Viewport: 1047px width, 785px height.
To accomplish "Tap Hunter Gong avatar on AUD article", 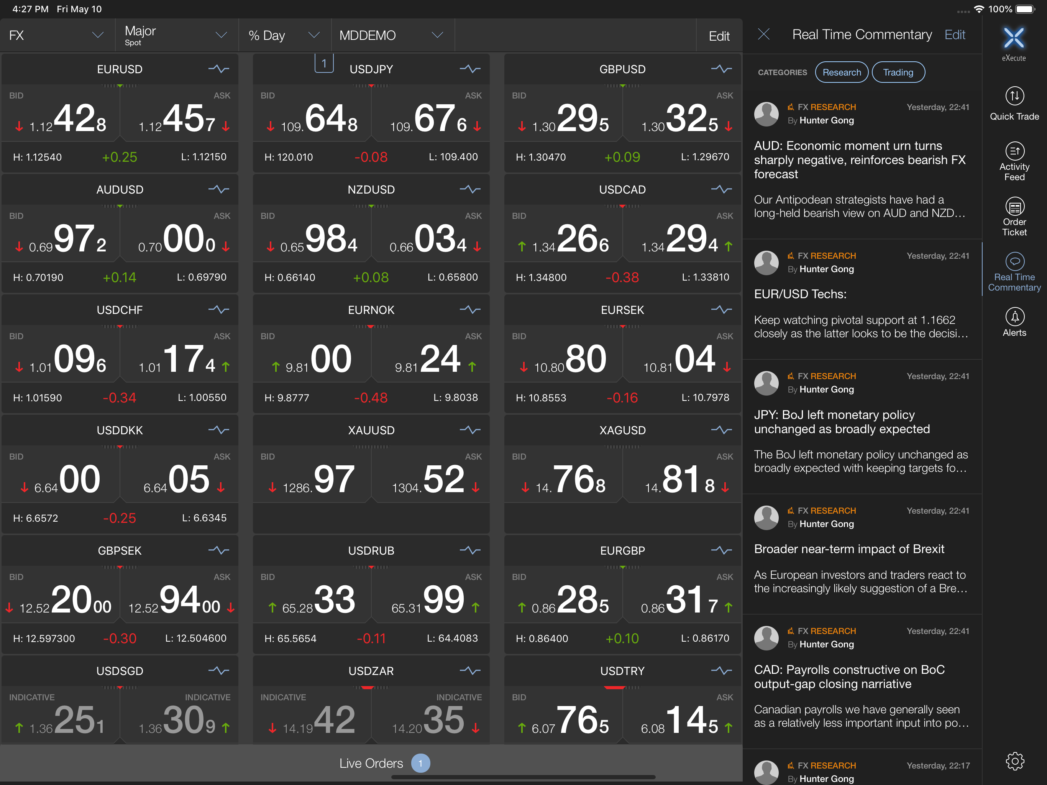I will tap(766, 113).
